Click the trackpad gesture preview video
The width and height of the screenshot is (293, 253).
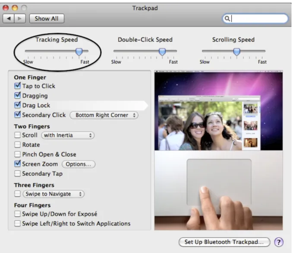pyautogui.click(x=218, y=150)
